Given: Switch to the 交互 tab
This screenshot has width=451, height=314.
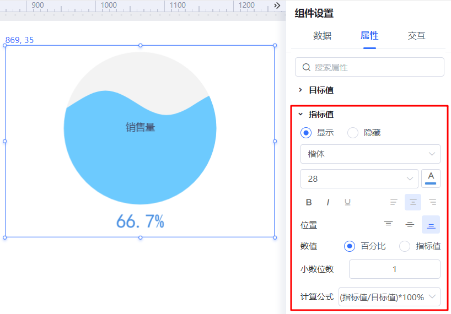Looking at the screenshot, I should pyautogui.click(x=416, y=36).
